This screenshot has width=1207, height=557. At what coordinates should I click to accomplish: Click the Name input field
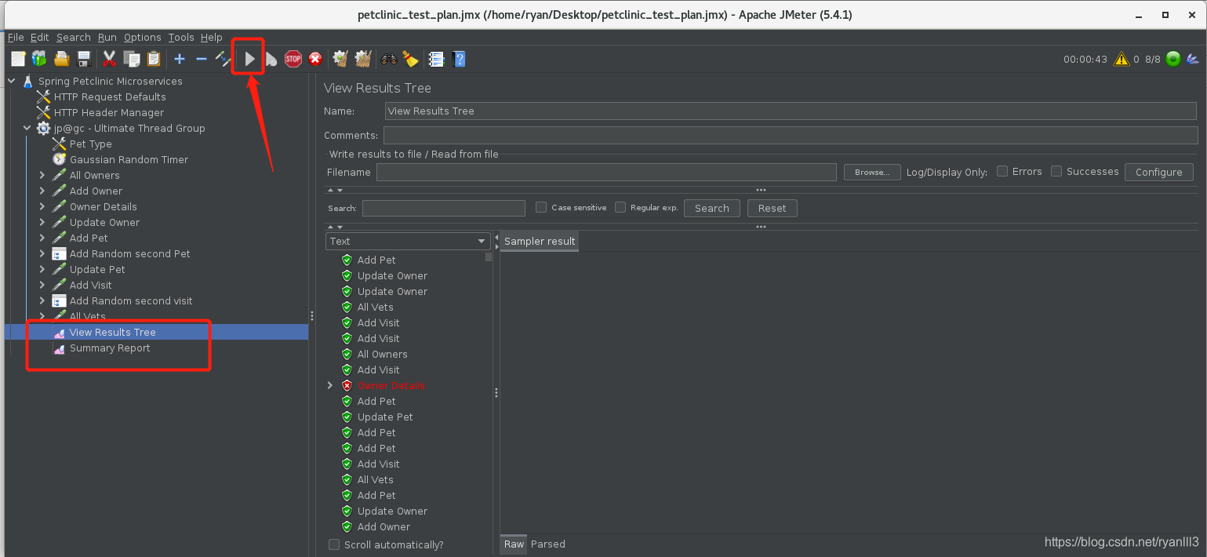tap(791, 111)
